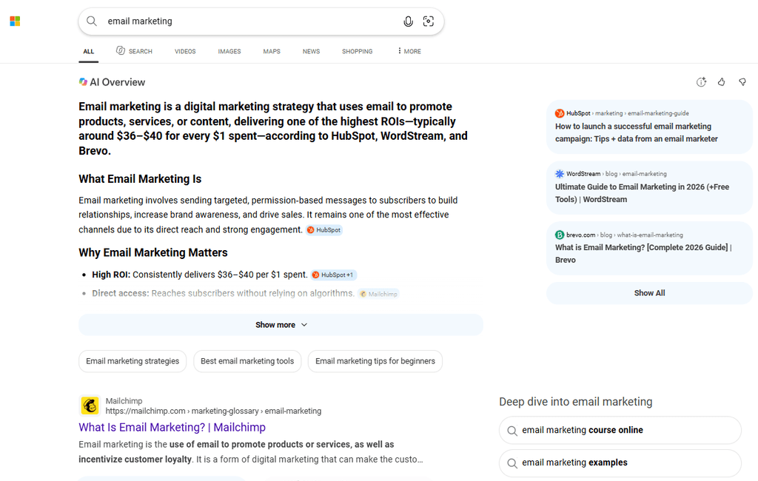Give thumbs up to AI Overview

click(721, 82)
